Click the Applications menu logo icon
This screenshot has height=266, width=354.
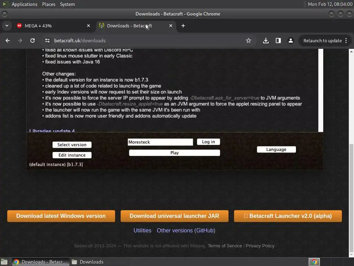pyautogui.click(x=6, y=4)
